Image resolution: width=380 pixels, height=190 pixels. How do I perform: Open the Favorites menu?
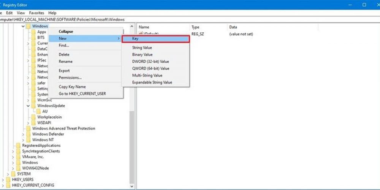tap(36, 13)
